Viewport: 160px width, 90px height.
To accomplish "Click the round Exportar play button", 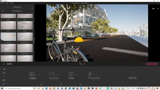I will coord(133,74).
